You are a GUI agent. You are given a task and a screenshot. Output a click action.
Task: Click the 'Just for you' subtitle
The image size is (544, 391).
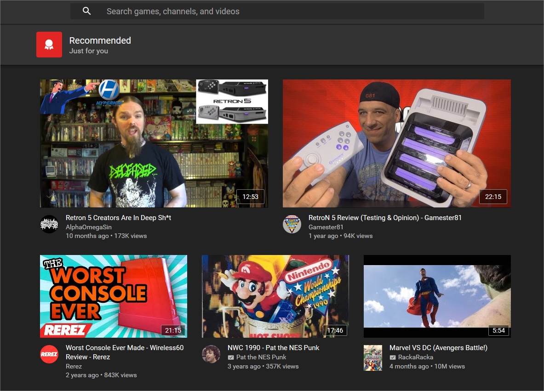tap(88, 51)
